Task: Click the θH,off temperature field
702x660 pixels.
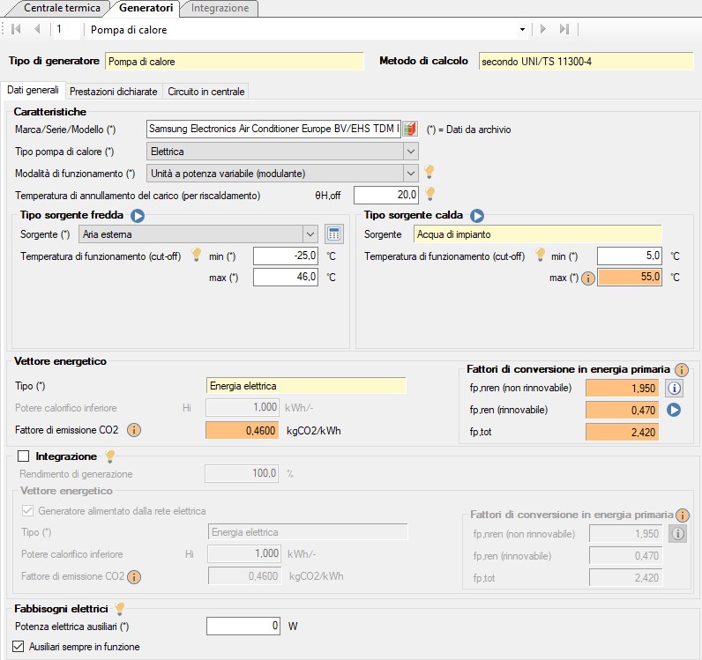Action: click(386, 195)
